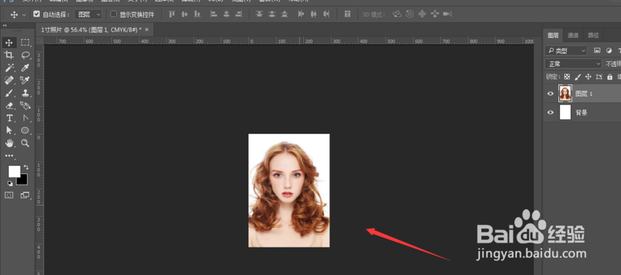This screenshot has height=275, width=621.
Task: Toggle lock position icon
Action: (x=588, y=77)
